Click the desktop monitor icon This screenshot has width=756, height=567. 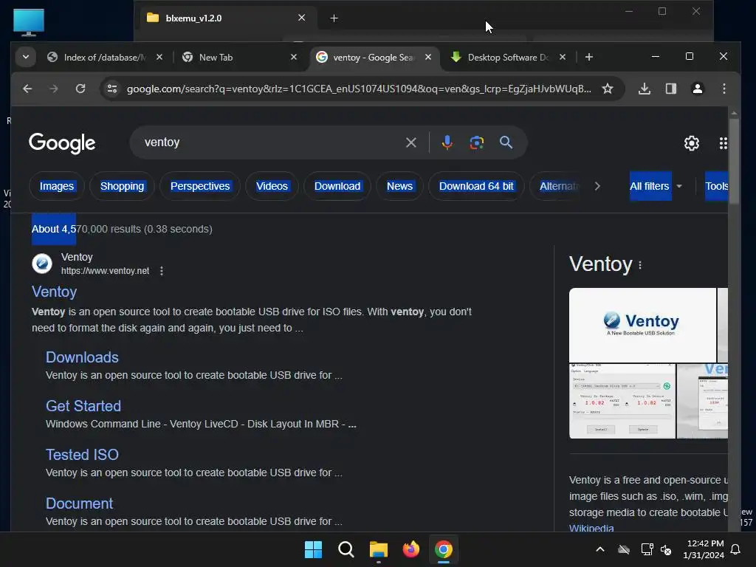[x=29, y=22]
